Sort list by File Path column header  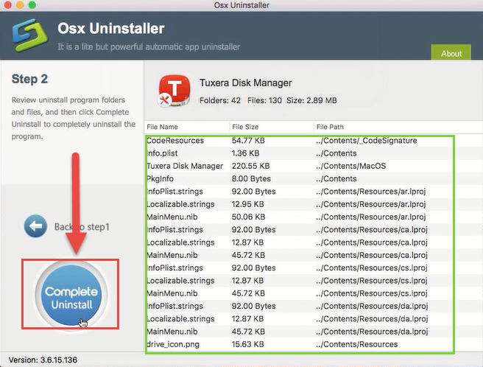332,127
